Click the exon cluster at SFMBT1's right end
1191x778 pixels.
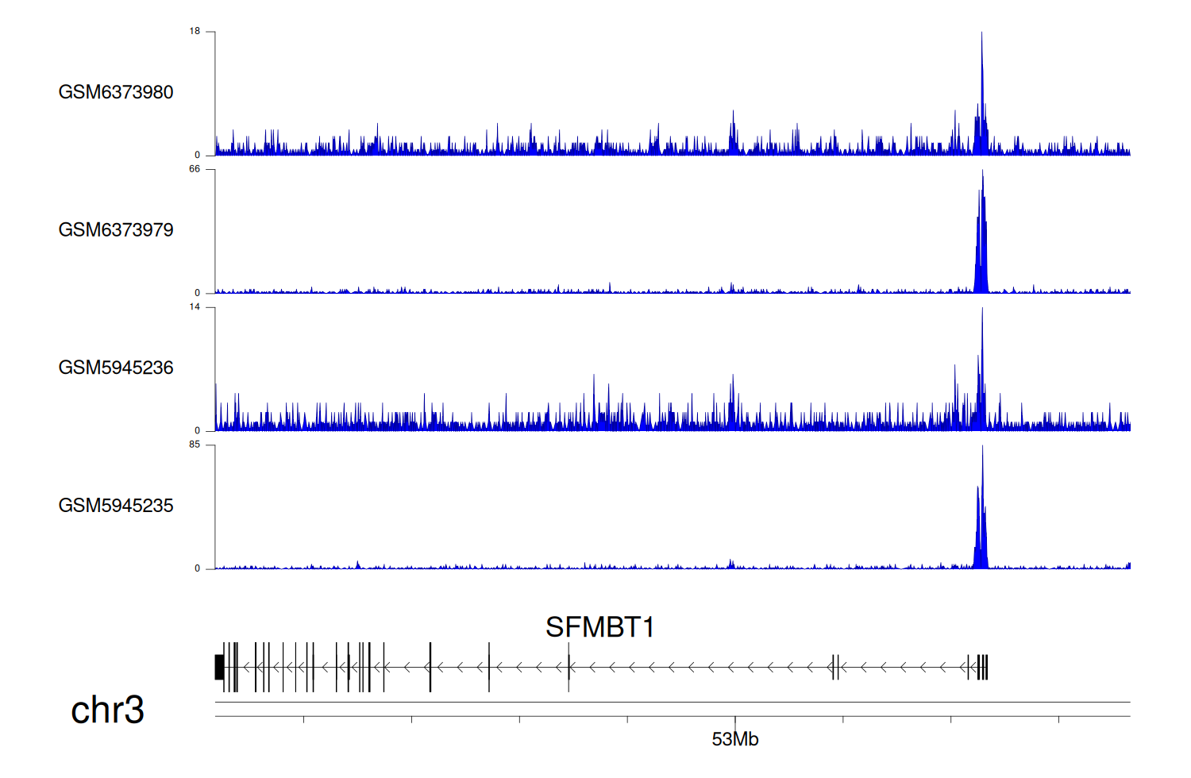coord(982,667)
